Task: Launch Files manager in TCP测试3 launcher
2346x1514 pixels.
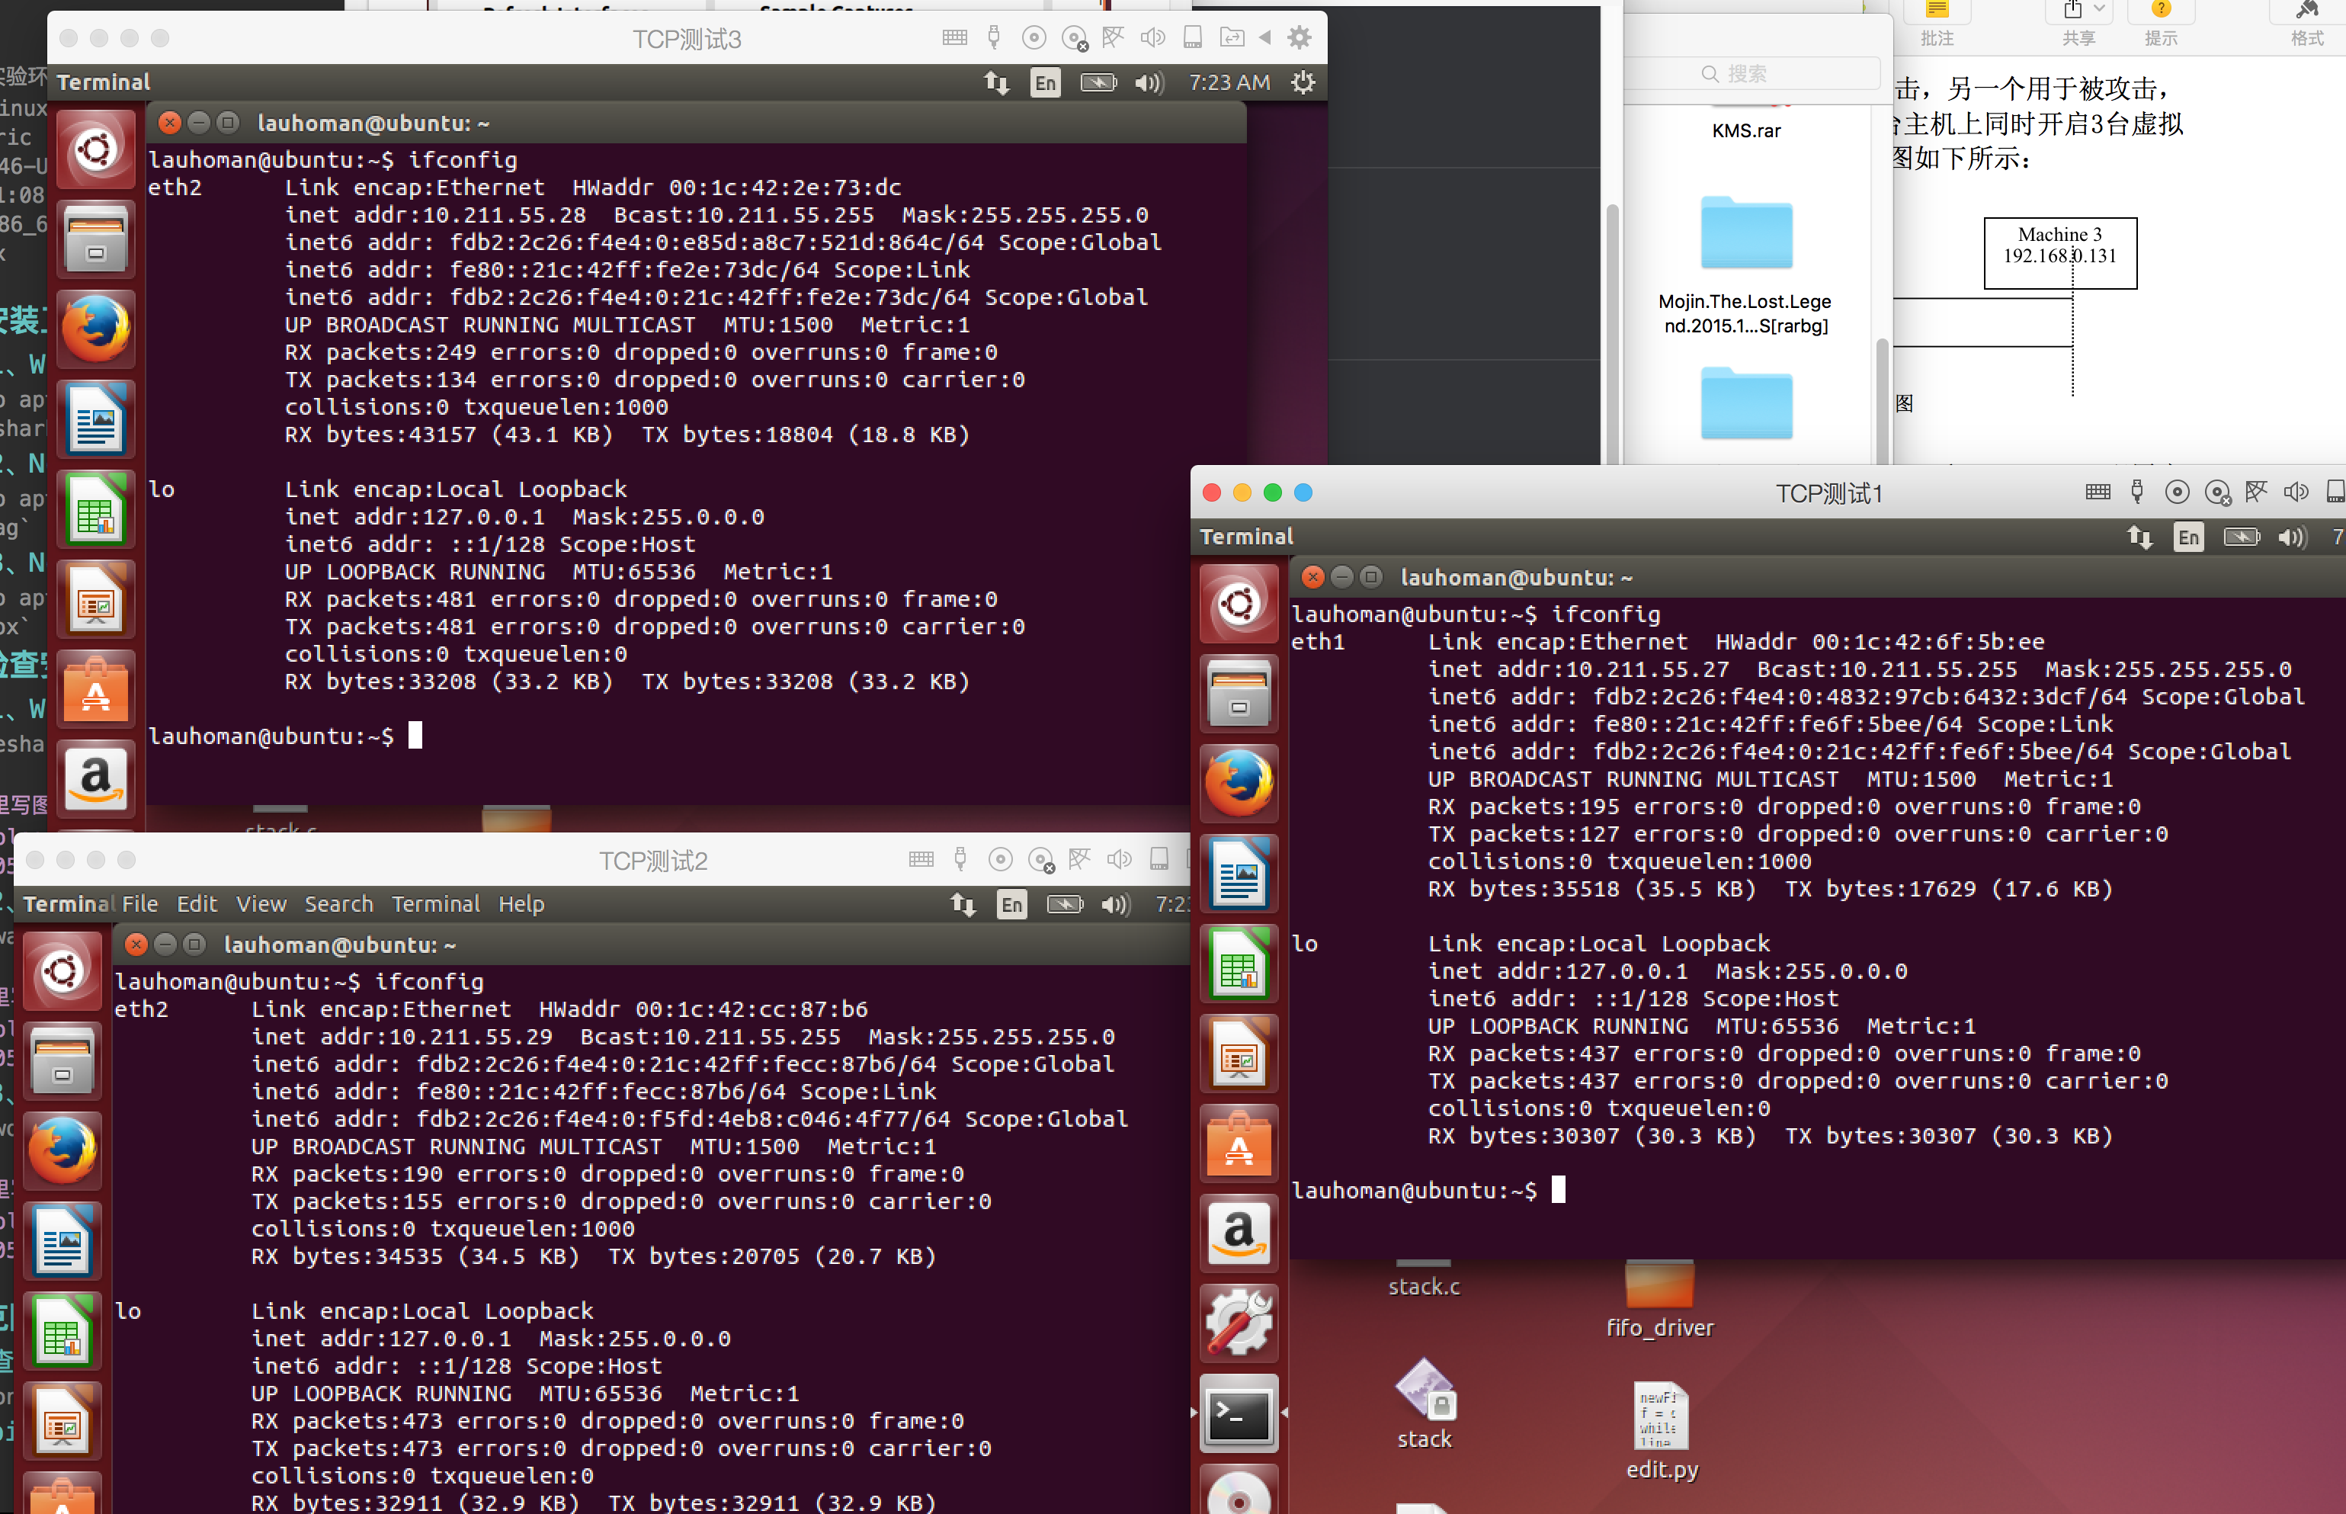Action: pyautogui.click(x=96, y=239)
